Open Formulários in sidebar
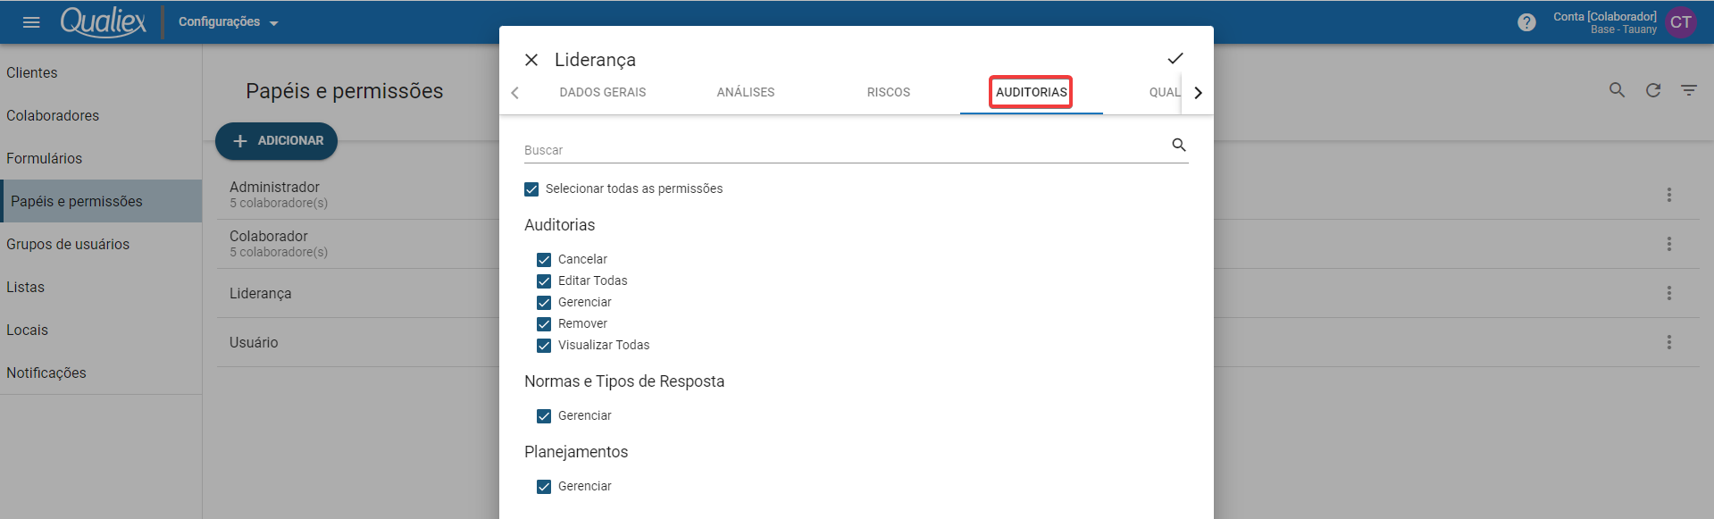This screenshot has width=1714, height=519. 101,158
